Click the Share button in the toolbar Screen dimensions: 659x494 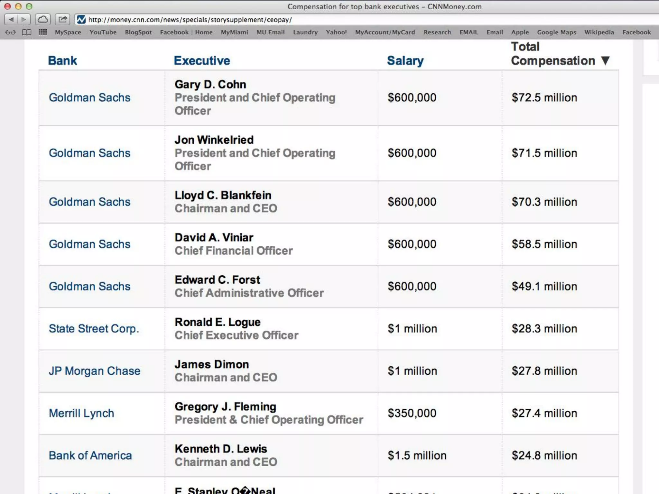pos(63,20)
